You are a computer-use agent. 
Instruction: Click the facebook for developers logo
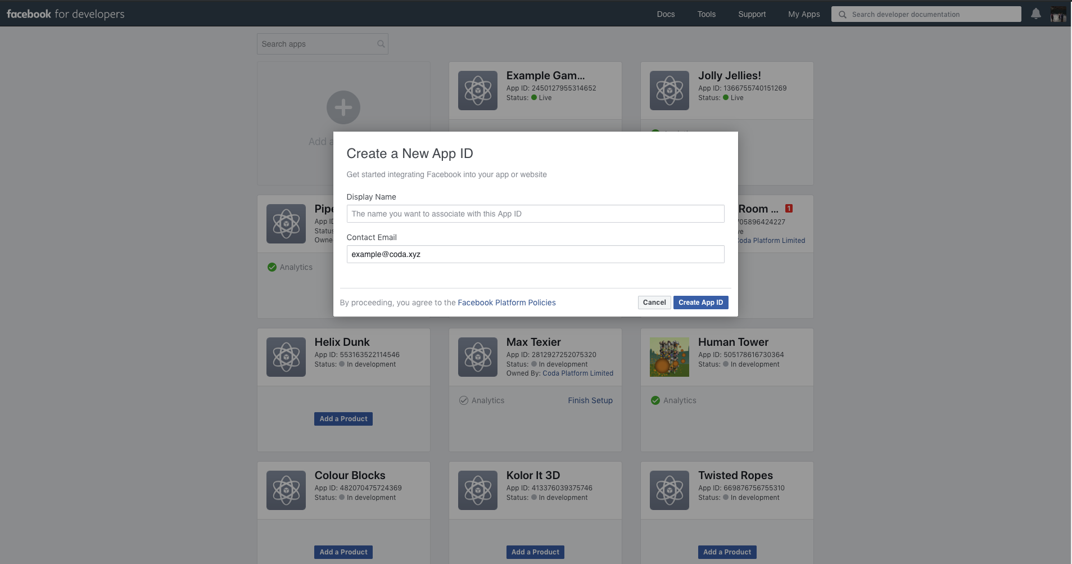click(x=65, y=14)
